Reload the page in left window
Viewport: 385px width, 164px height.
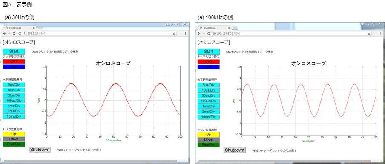coord(14,33)
